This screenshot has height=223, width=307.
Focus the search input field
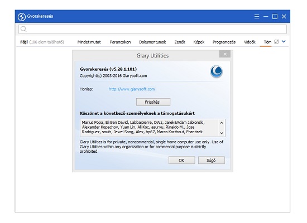tap(153, 29)
